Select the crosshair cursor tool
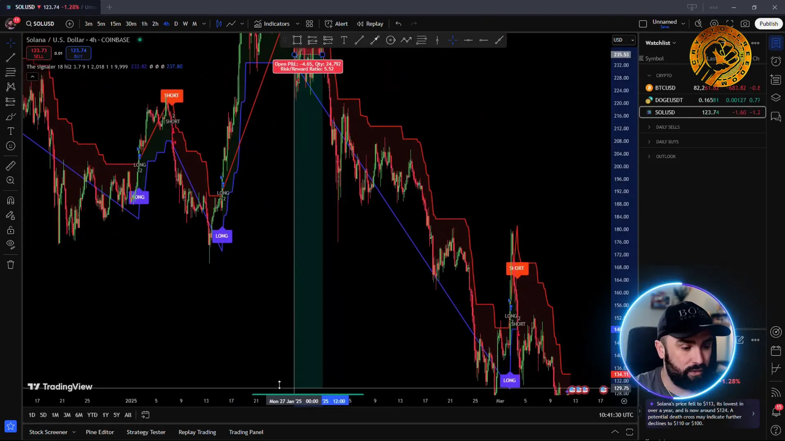This screenshot has height=441, width=785. pyautogui.click(x=11, y=42)
